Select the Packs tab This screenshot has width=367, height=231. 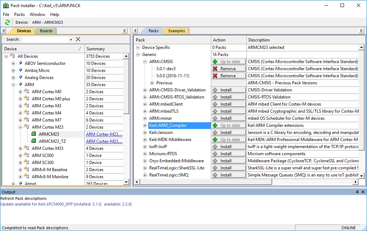(153, 31)
